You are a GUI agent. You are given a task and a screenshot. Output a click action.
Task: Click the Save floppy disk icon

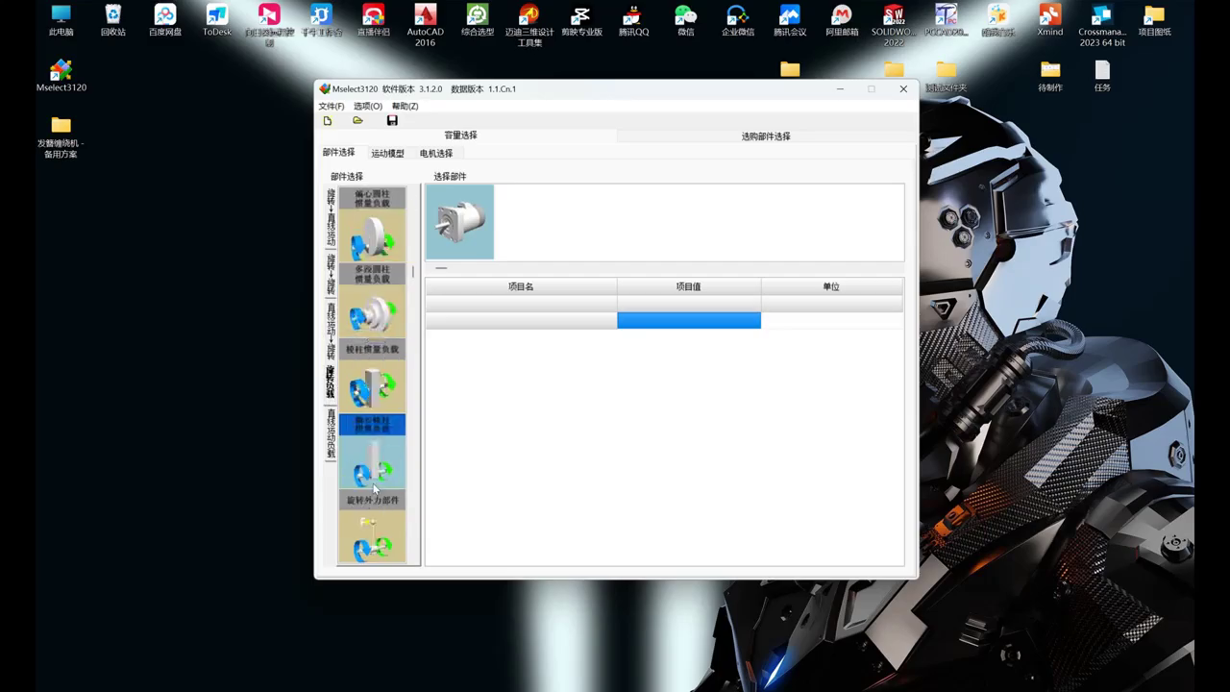pos(392,121)
